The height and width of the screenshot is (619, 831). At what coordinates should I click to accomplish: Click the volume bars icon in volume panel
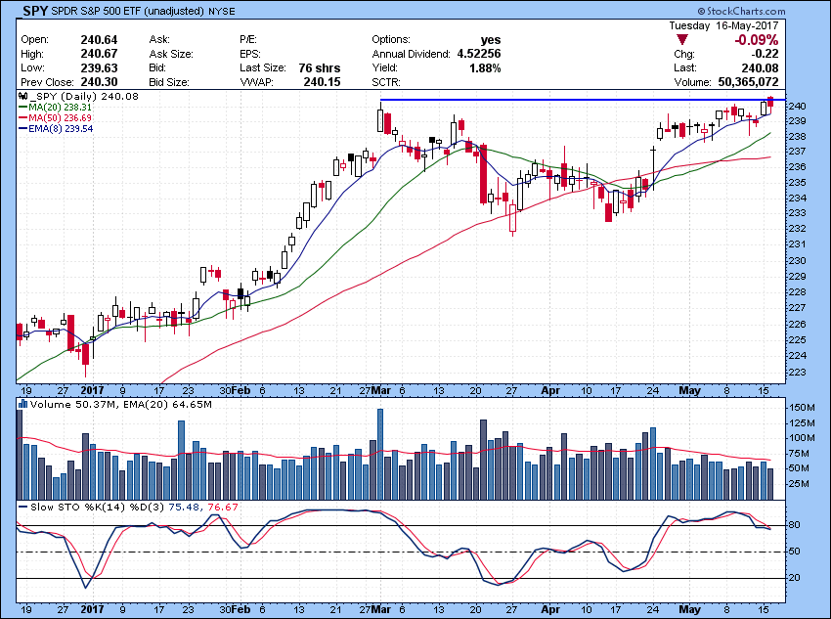click(22, 404)
